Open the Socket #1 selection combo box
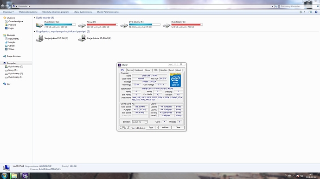 [x=140, y=122]
